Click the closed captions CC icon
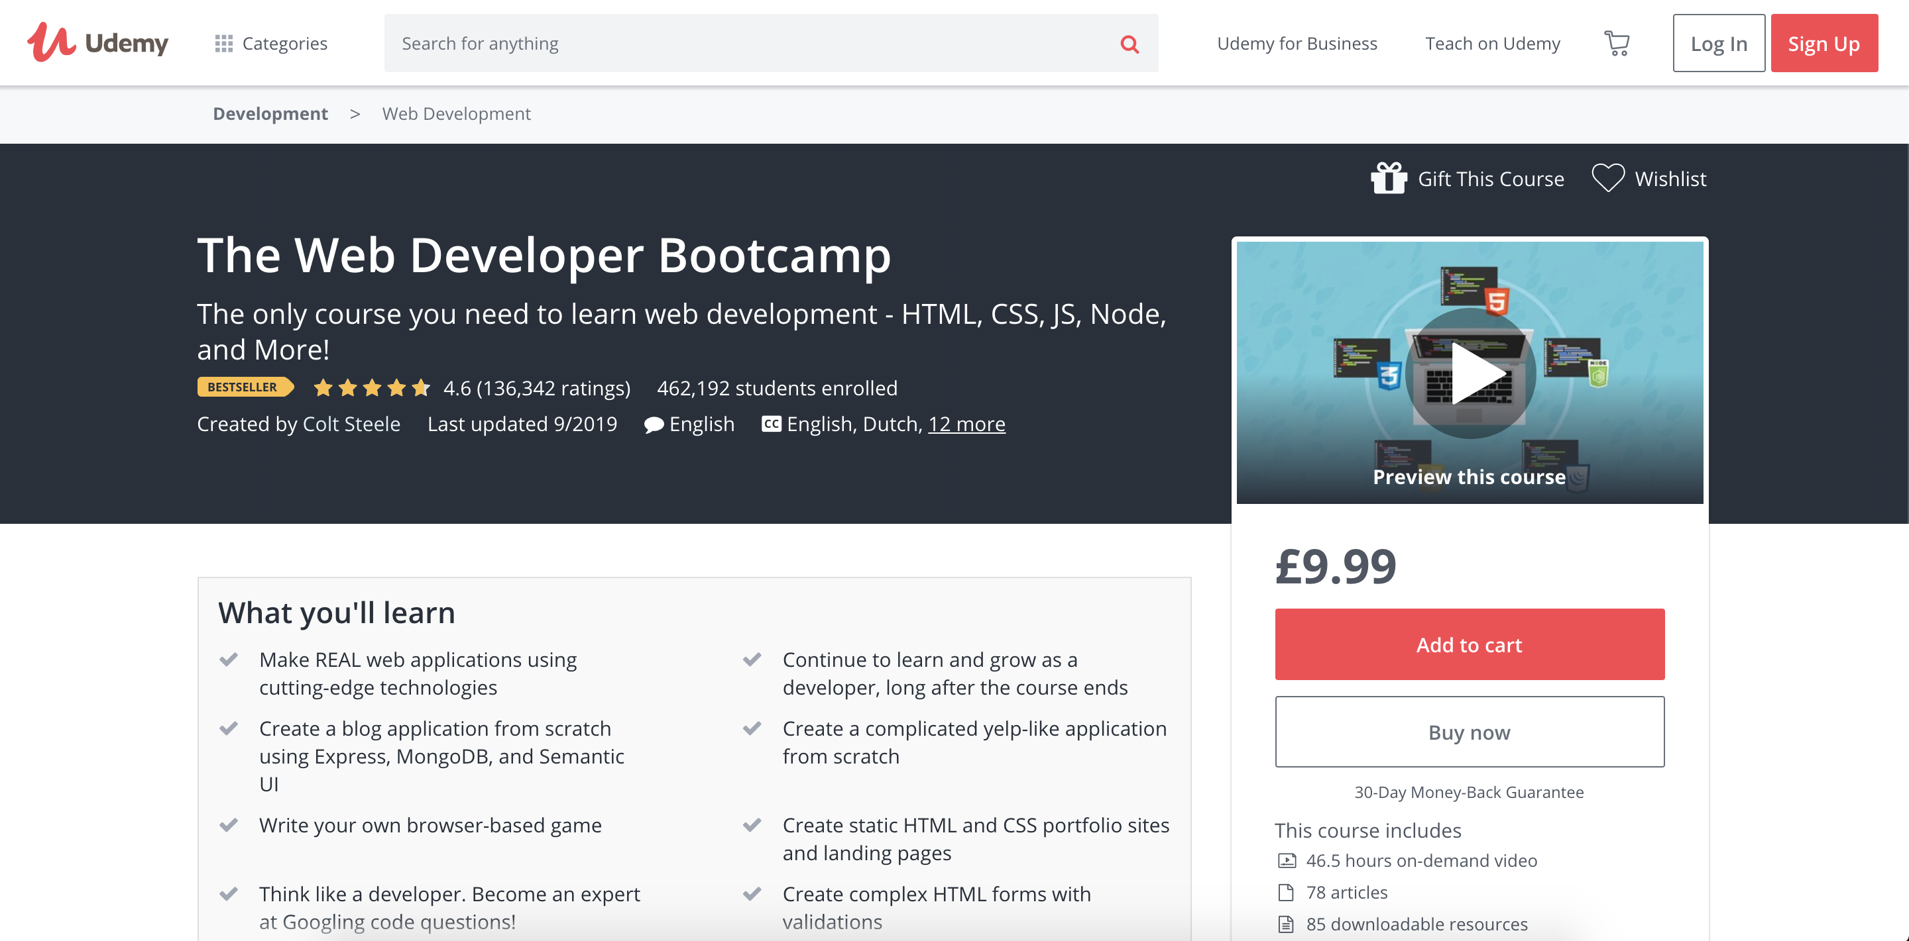This screenshot has width=1909, height=941. (x=771, y=424)
